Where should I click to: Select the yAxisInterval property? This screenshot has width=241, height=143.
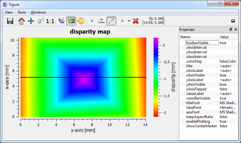pyautogui.click(x=196, y=52)
